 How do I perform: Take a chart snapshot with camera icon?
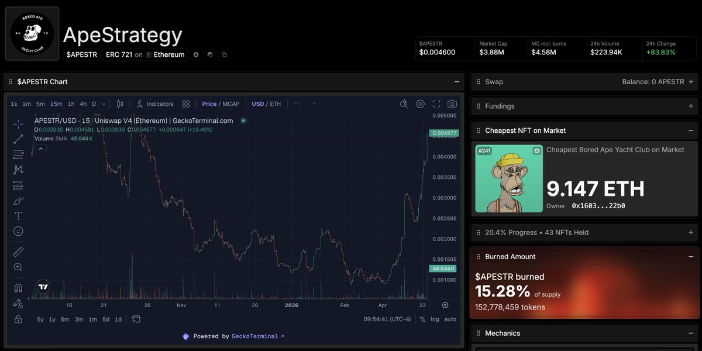(x=452, y=104)
